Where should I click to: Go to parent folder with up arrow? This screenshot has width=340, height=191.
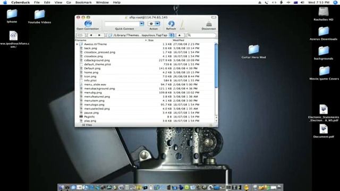coord(180,35)
